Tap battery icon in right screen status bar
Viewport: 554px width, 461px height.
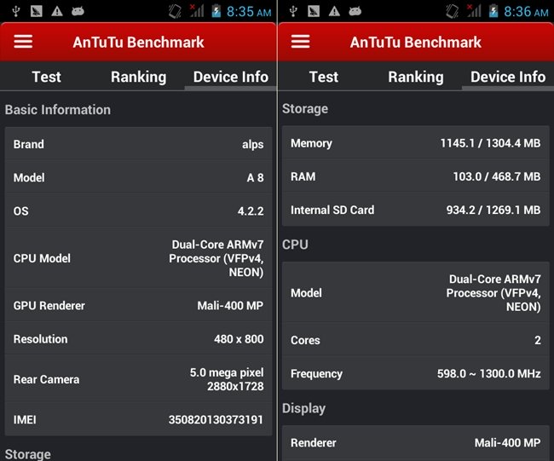[493, 12]
